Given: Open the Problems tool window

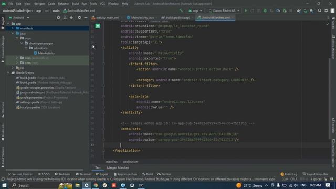Looking at the screenshot, I should (x=62, y=174).
